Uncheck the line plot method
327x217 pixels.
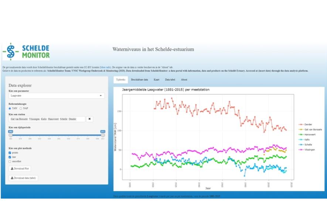(x=10, y=157)
